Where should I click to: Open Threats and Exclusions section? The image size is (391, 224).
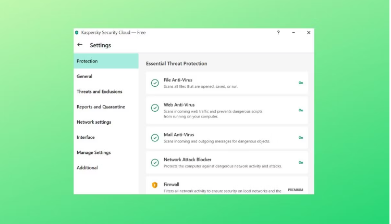tap(100, 91)
